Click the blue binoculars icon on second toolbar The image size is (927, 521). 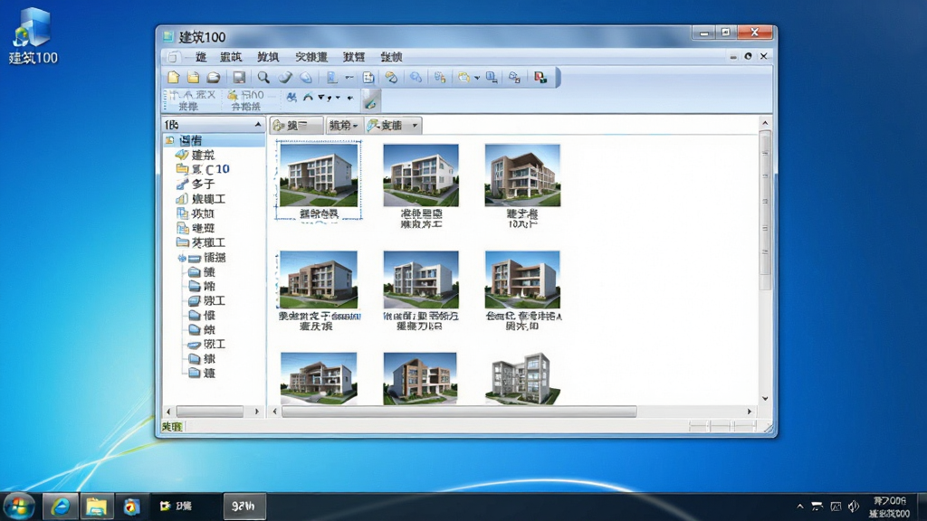(x=291, y=97)
